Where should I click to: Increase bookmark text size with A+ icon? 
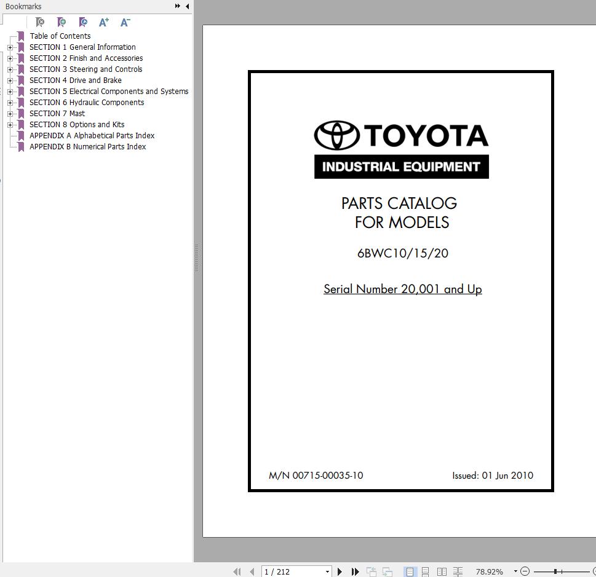(x=104, y=22)
